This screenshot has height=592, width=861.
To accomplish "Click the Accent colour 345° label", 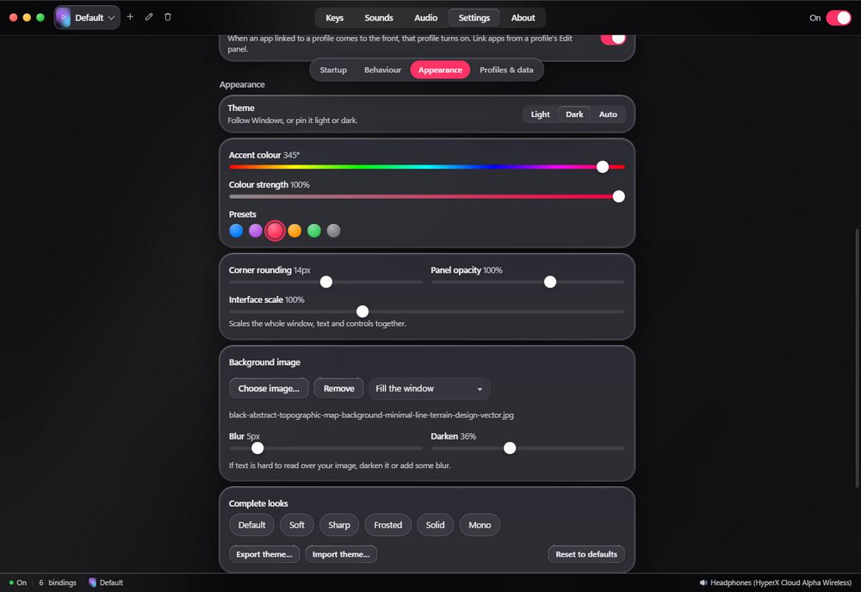I will [264, 155].
